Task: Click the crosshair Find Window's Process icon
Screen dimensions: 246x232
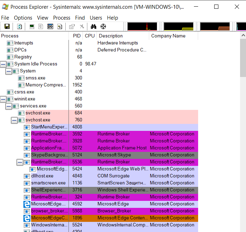Action: click(x=103, y=26)
